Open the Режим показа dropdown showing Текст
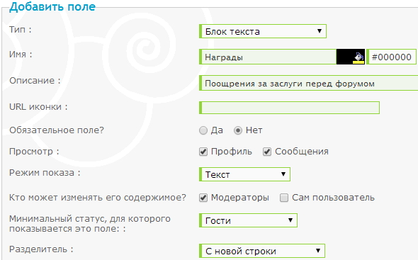Image resolution: width=418 pixels, height=260 pixels. 244,174
